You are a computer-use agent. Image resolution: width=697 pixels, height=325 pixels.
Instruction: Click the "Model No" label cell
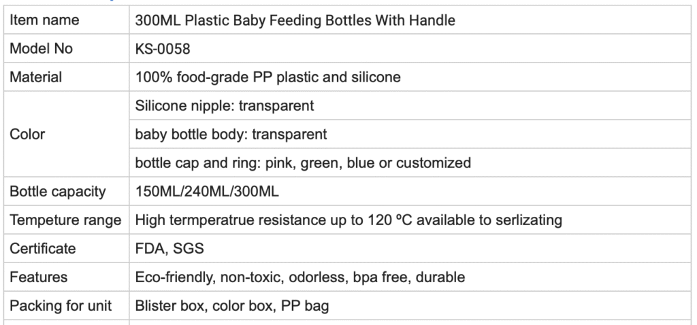point(41,49)
